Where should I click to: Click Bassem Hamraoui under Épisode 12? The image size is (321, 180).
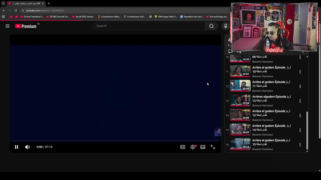(x=263, y=105)
